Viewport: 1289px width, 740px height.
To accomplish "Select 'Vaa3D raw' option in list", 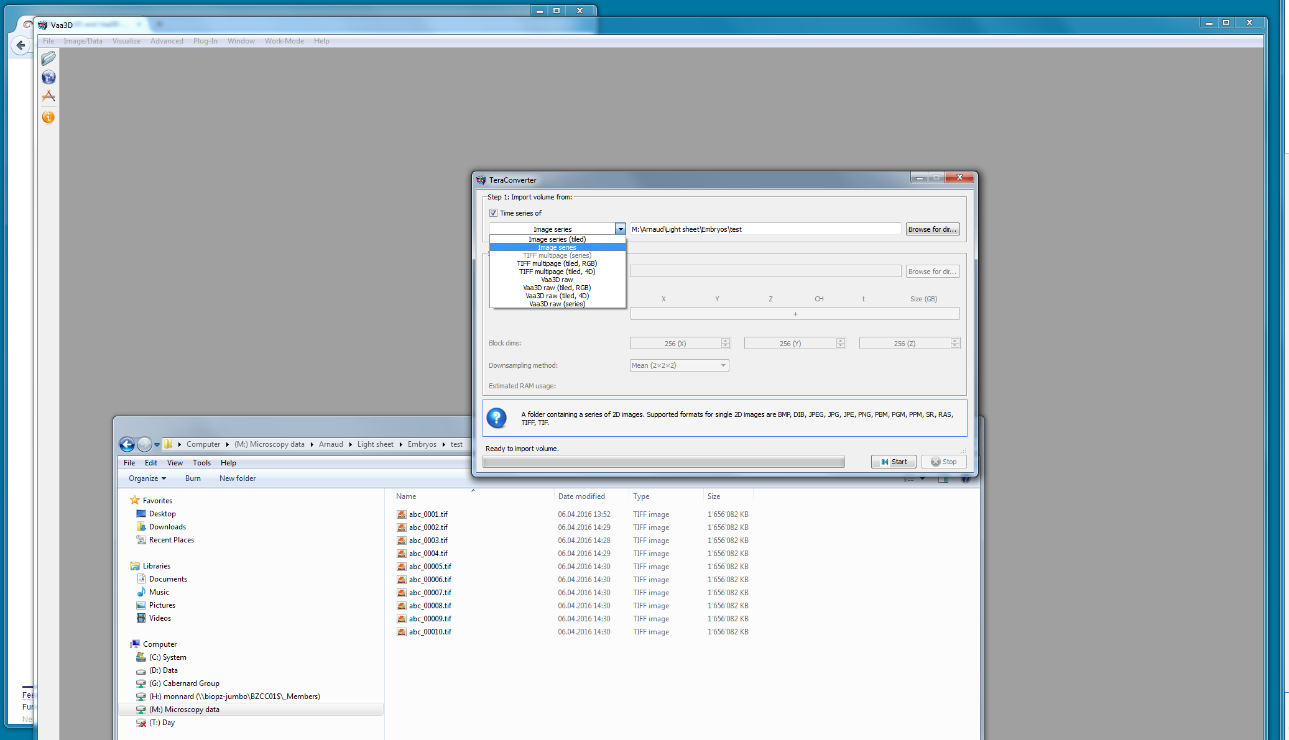I will tap(557, 280).
